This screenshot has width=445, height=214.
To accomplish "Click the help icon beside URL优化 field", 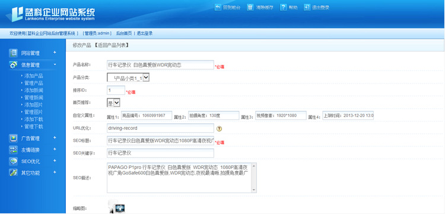I will coord(219,129).
